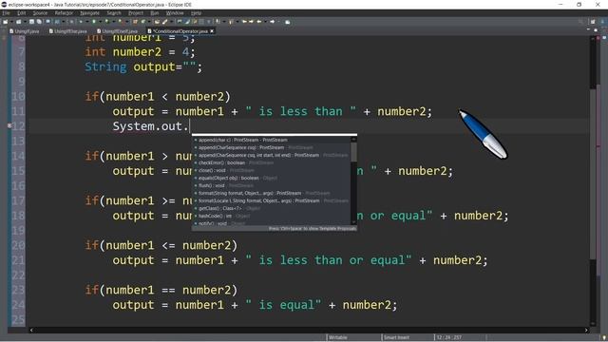Toggle Show Whitespace Characters in toolbar
The width and height of the screenshot is (608, 342).
click(x=209, y=22)
